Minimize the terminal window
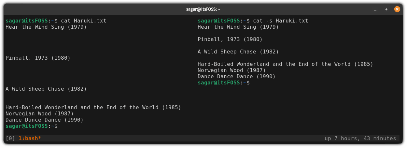 click(x=375, y=9)
